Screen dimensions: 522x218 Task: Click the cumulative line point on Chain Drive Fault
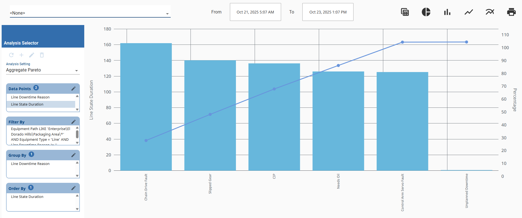(146, 140)
